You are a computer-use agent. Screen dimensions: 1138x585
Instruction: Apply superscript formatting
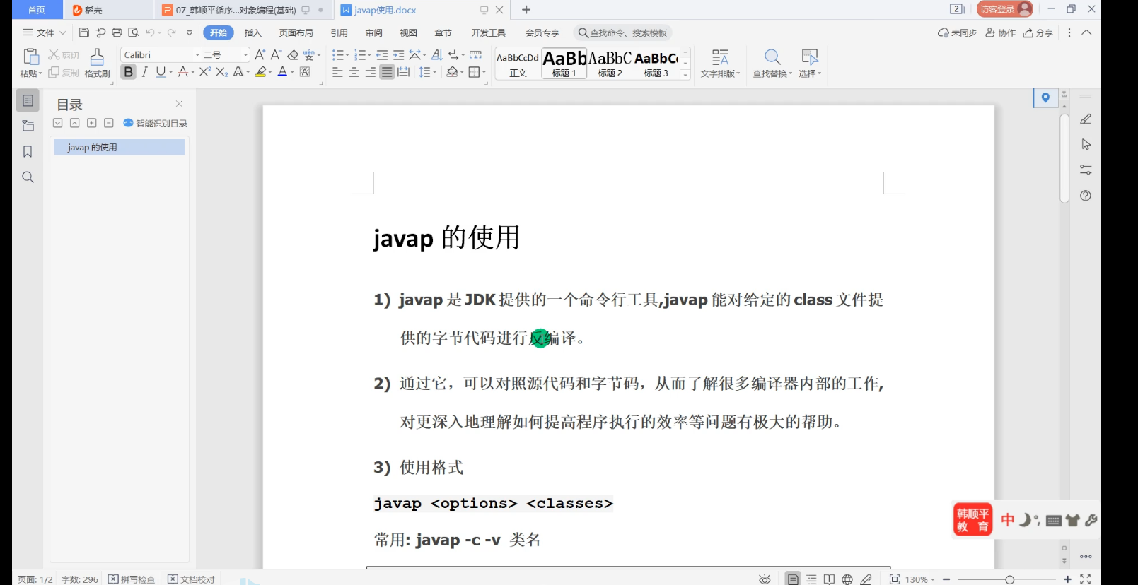point(205,71)
